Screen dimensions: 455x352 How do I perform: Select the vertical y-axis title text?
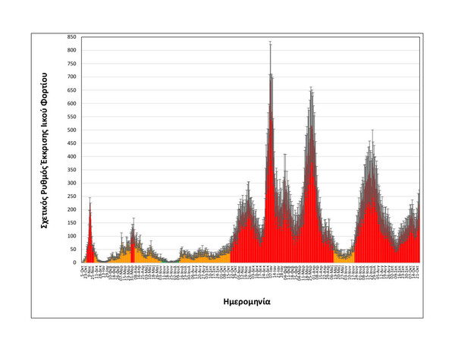click(44, 150)
